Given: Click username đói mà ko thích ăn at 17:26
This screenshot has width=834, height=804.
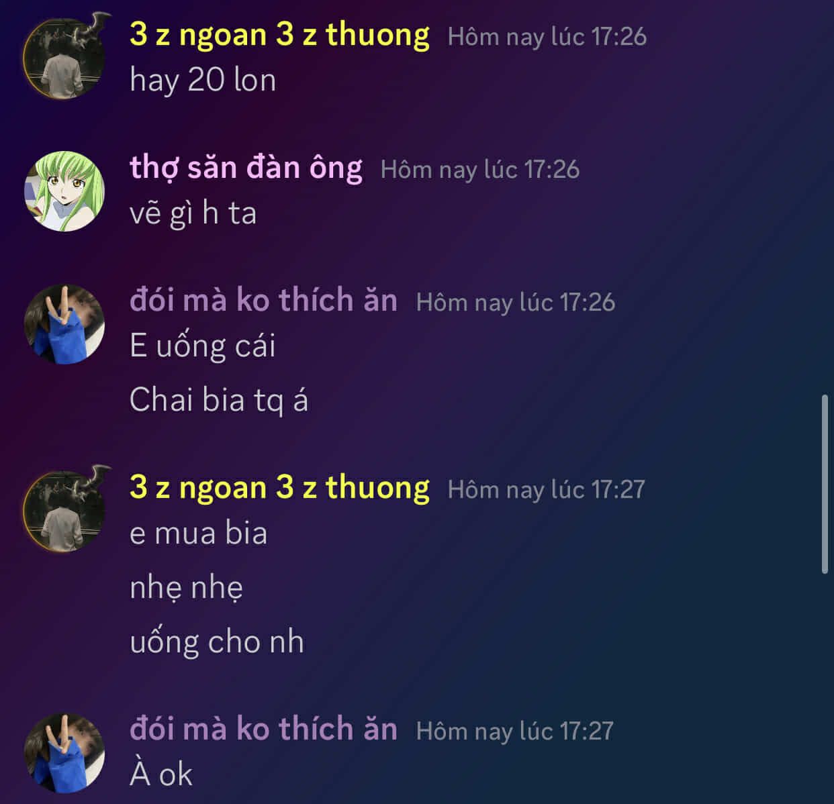Looking at the screenshot, I should (263, 300).
